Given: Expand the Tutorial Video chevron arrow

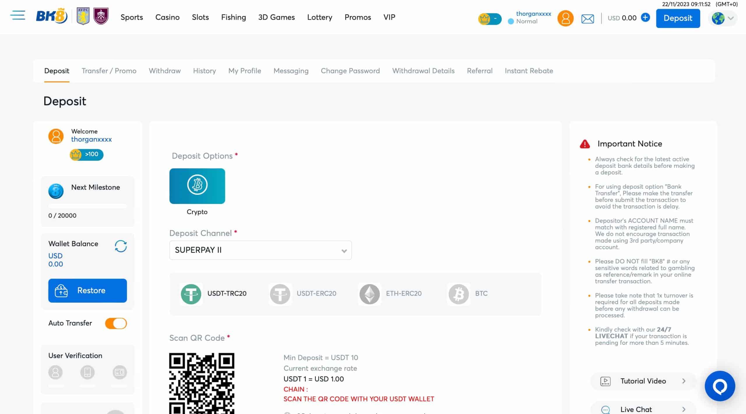Looking at the screenshot, I should tap(684, 381).
